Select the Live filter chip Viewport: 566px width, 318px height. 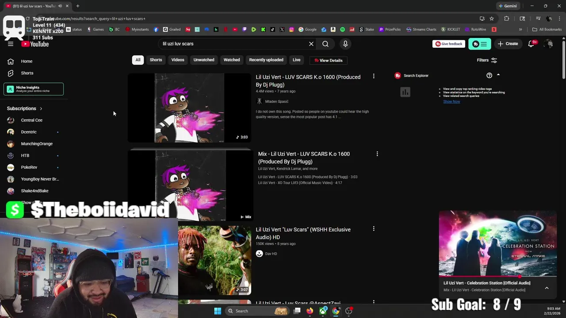point(296,60)
